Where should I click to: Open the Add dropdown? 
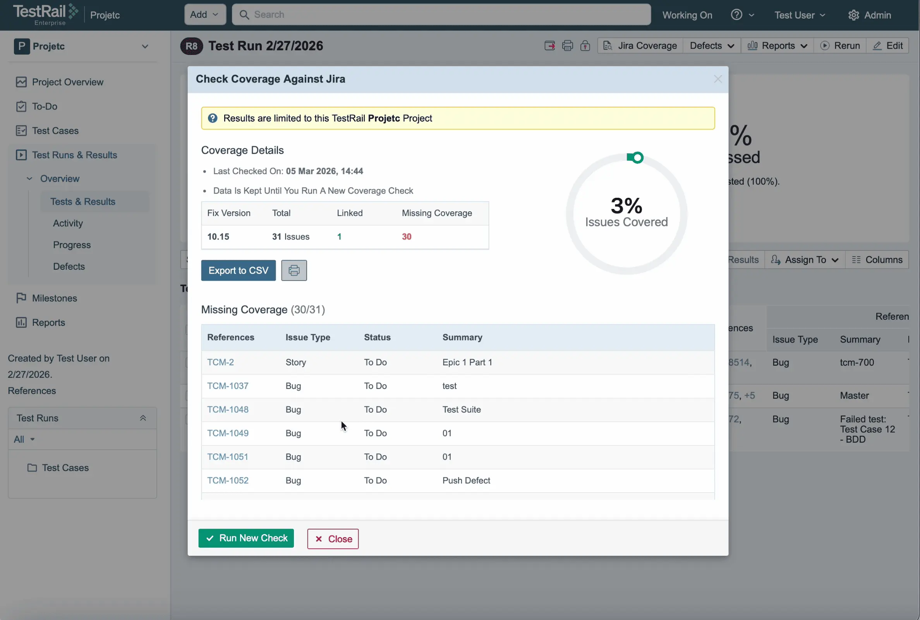(205, 15)
